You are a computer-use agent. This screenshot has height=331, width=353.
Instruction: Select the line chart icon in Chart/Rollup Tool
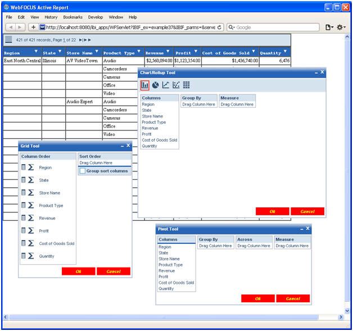(x=166, y=85)
